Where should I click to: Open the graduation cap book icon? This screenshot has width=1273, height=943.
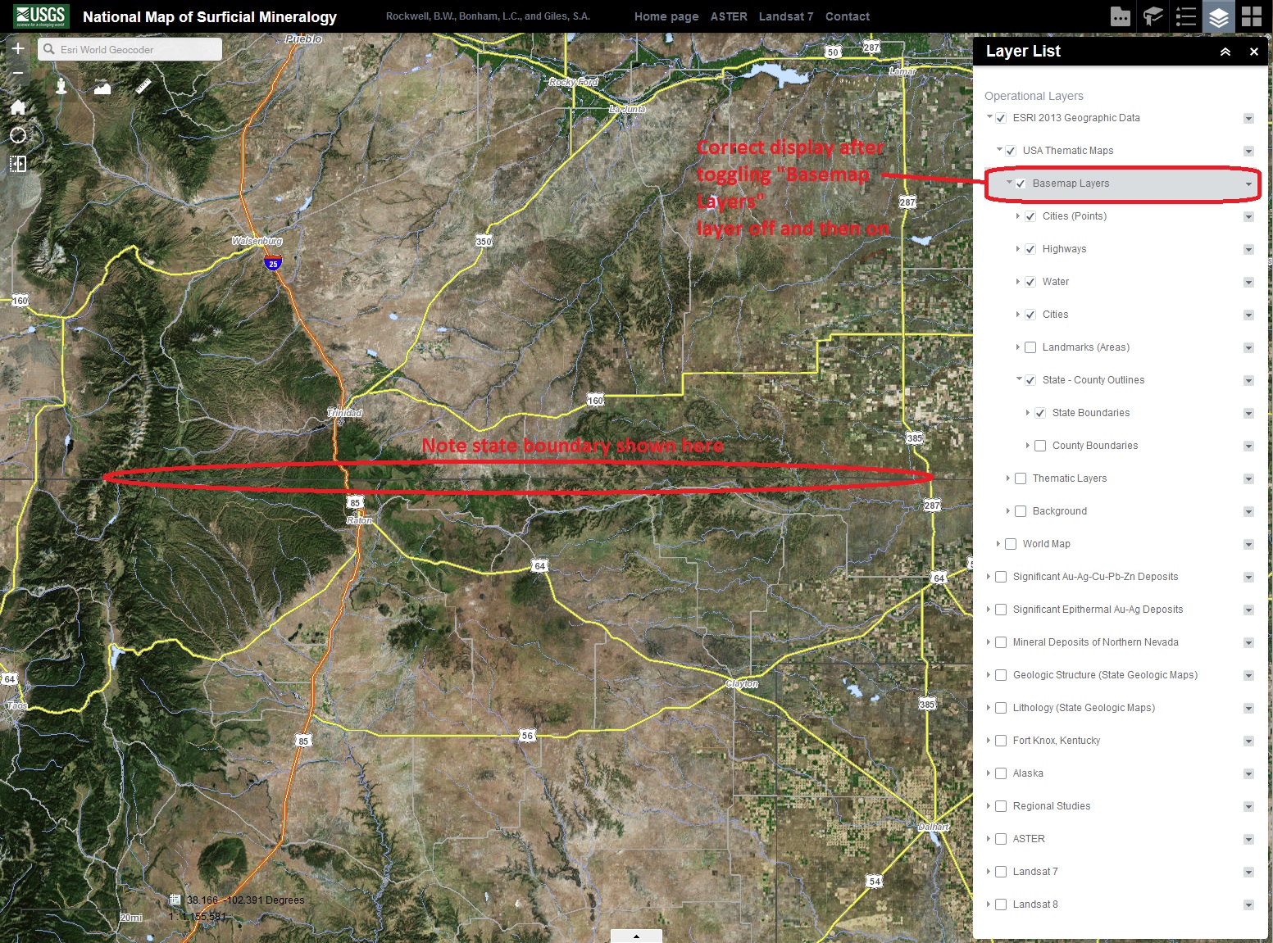point(1153,16)
